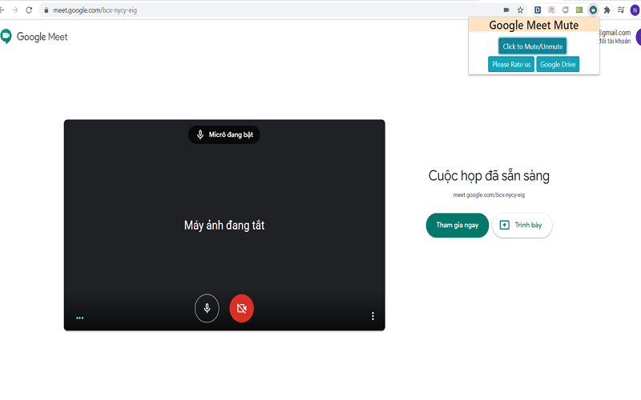Open the media controls playlist icon
Image resolution: width=641 pixels, height=400 pixels.
[621, 10]
